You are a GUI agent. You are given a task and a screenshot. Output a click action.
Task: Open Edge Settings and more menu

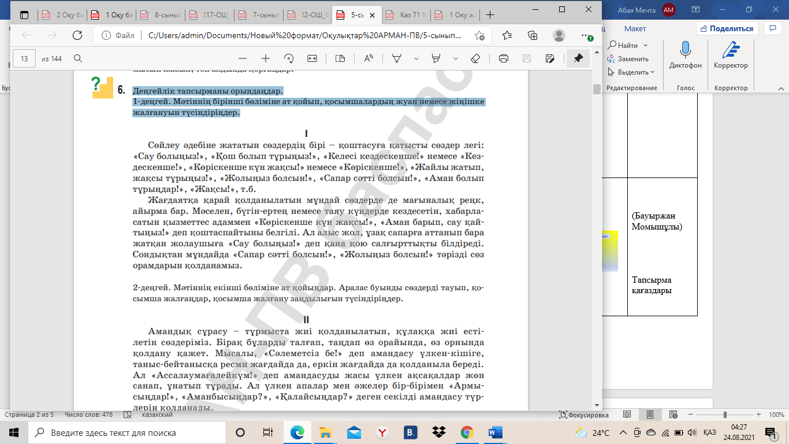click(x=586, y=35)
